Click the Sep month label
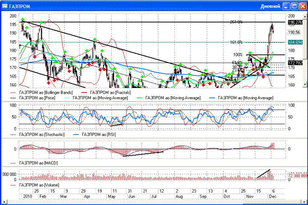This screenshot has height=205, width=308. (203, 196)
